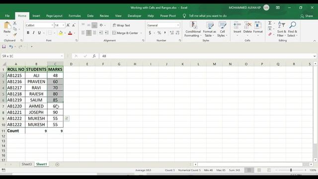Click Decrease Indent icon
Viewport: 318px width, 179px height.
point(101,33)
